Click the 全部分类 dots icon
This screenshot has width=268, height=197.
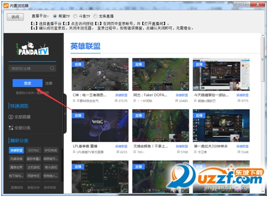tap(11, 128)
